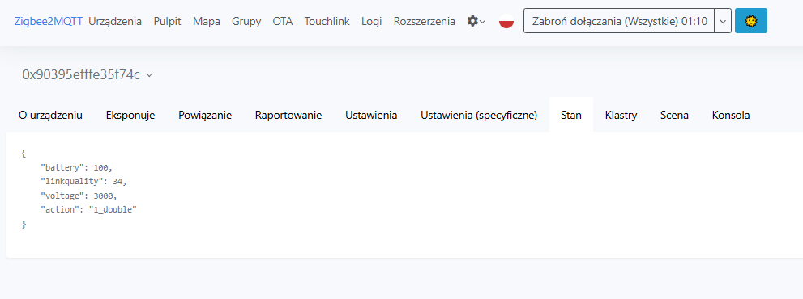Switch to the O urządzeniu tab
Image resolution: width=803 pixels, height=299 pixels.
50,115
